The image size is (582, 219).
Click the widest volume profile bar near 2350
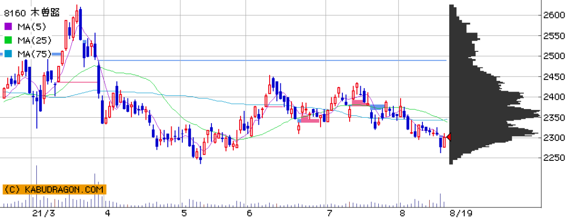click(495, 115)
